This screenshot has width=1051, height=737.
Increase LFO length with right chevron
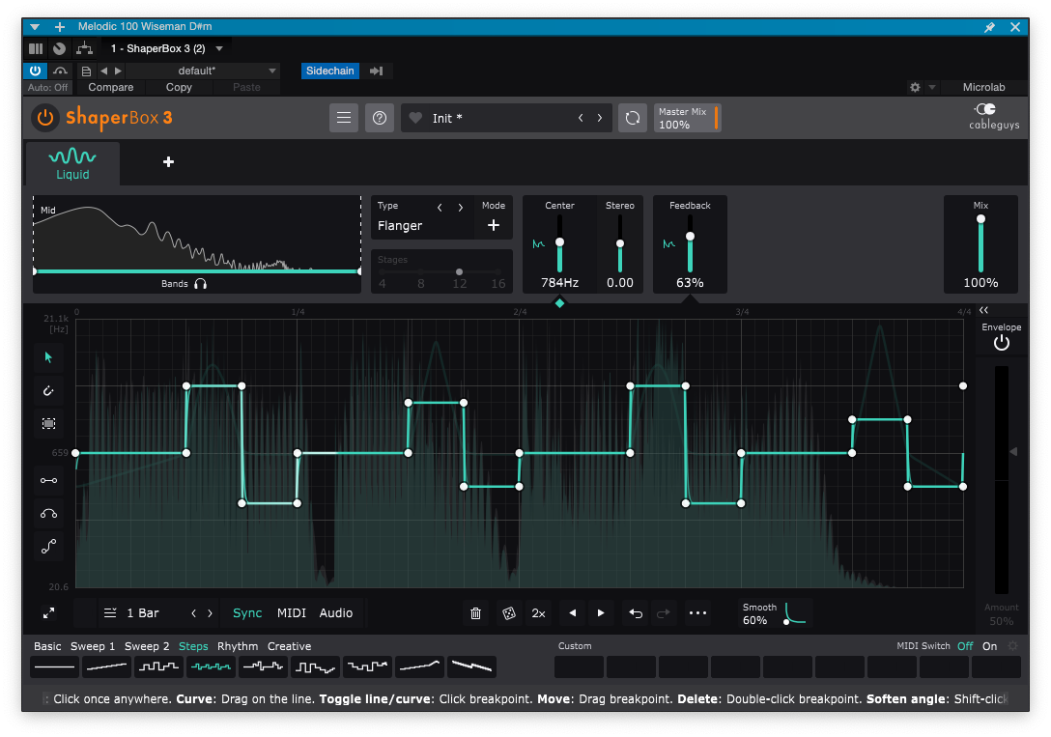pyautogui.click(x=210, y=613)
